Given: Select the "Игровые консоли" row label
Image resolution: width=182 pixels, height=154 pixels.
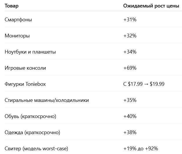Looking at the screenshot, I should point(25,68).
